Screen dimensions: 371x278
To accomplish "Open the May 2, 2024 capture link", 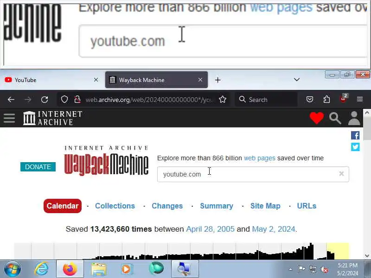I will tap(274, 229).
